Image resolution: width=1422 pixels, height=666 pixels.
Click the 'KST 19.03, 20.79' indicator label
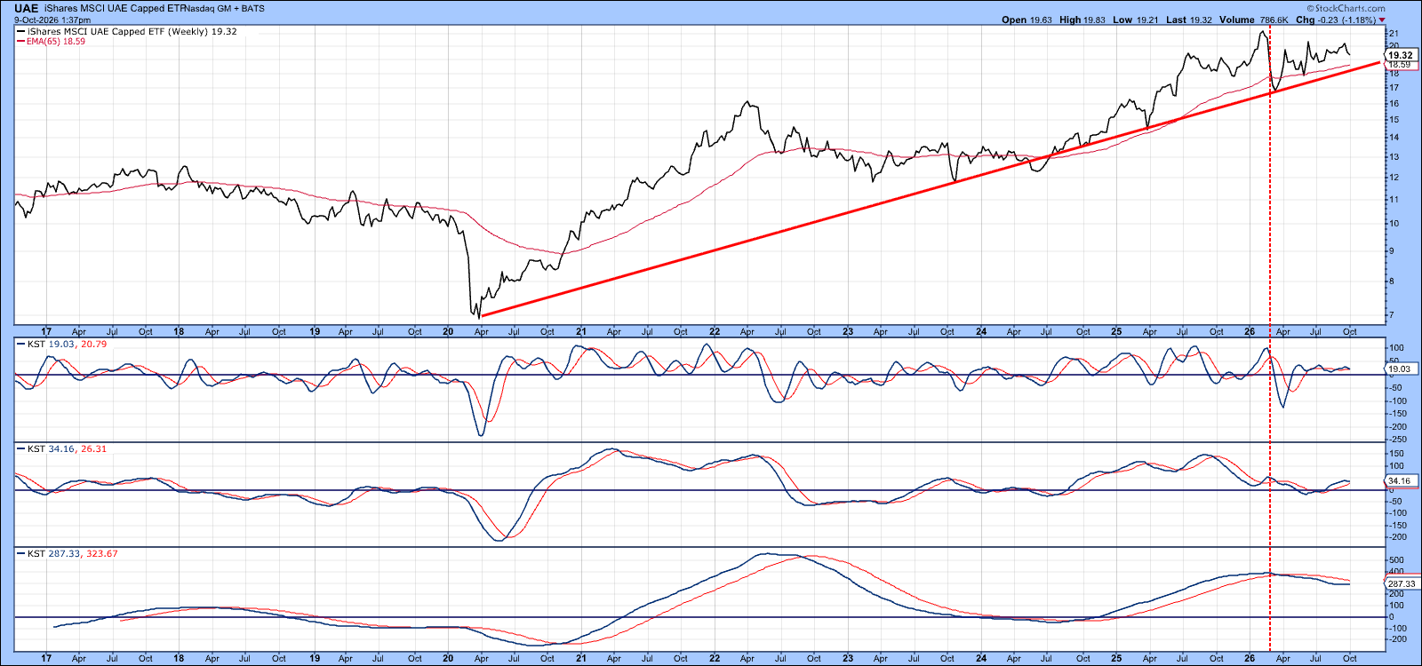coord(67,344)
